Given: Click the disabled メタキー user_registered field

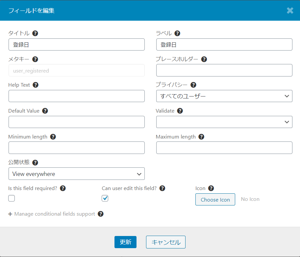Looking at the screenshot, I should [77, 70].
